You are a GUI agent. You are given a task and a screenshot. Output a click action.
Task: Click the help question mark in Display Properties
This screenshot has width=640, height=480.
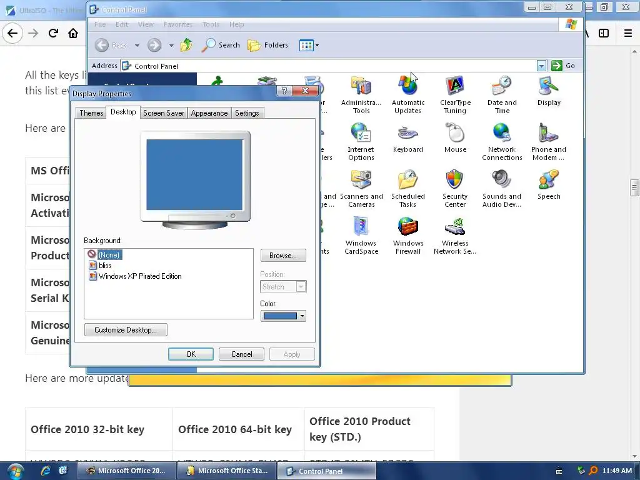coord(284,91)
